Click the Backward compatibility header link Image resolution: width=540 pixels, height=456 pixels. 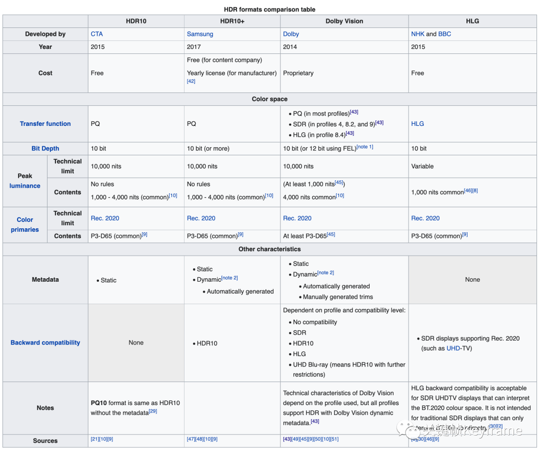tap(45, 343)
